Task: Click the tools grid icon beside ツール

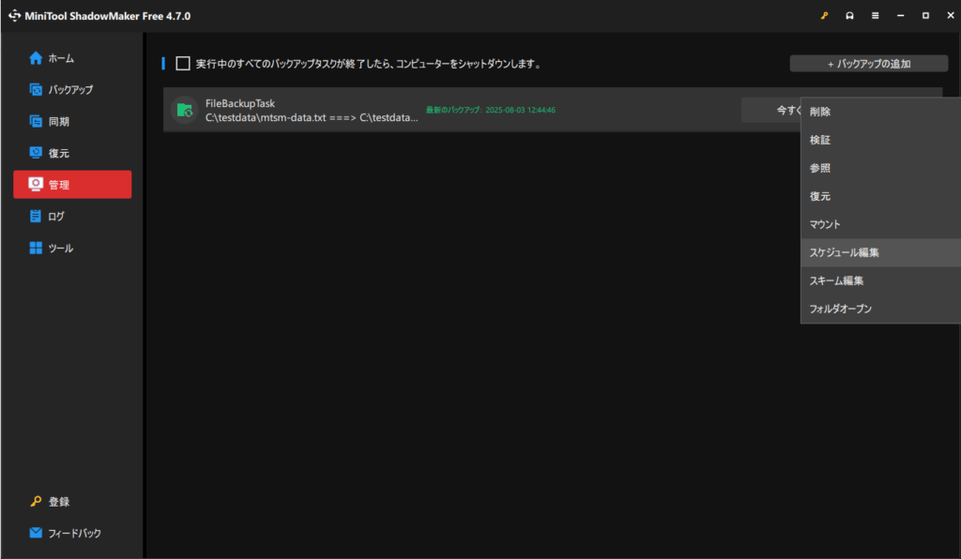Action: [36, 248]
